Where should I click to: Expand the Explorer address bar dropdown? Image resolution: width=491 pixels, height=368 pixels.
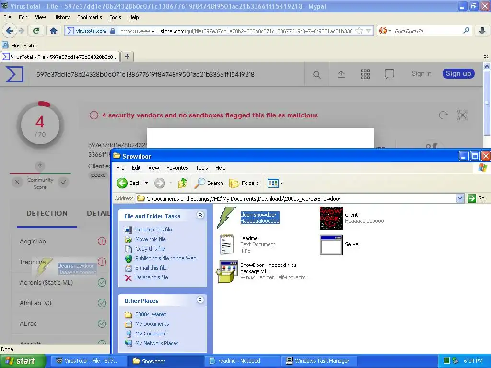(460, 198)
